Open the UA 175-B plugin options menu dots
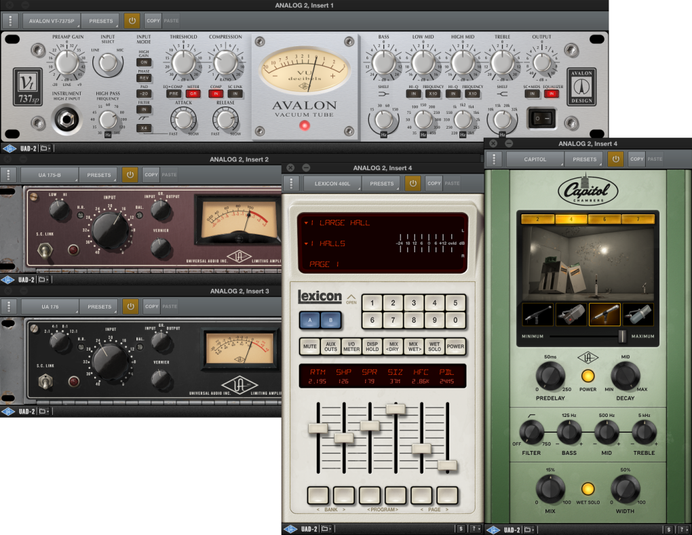Image resolution: width=692 pixels, height=535 pixels. tap(8, 175)
